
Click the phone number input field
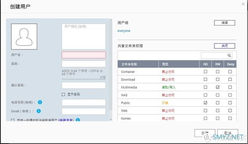point(84,102)
